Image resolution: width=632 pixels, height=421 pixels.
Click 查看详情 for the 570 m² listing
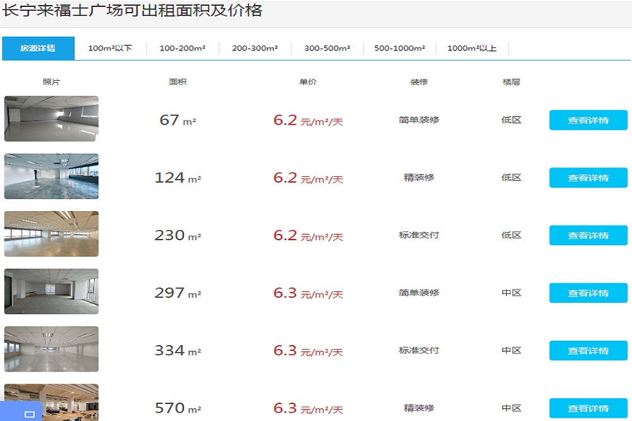(588, 408)
